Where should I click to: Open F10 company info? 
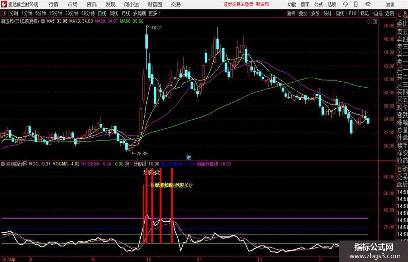tap(352, 13)
